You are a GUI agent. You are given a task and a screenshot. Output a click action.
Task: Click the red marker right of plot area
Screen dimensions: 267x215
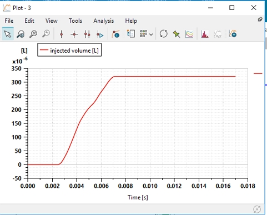tap(258, 73)
